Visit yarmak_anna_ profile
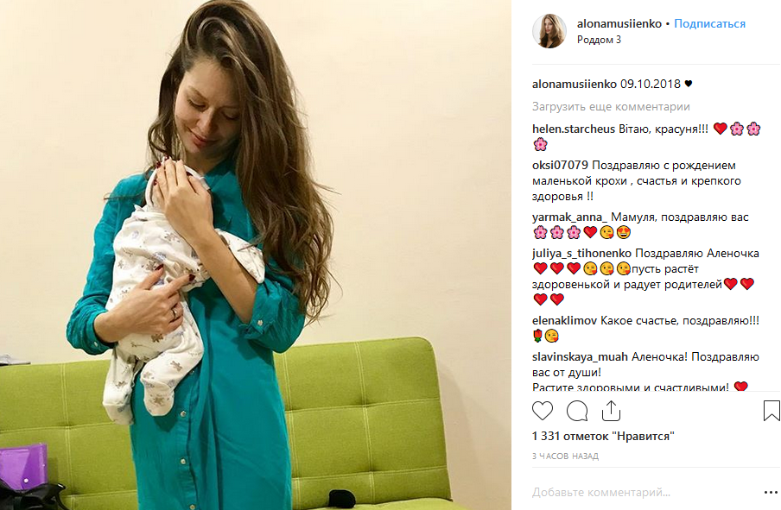781x510 pixels. click(569, 217)
